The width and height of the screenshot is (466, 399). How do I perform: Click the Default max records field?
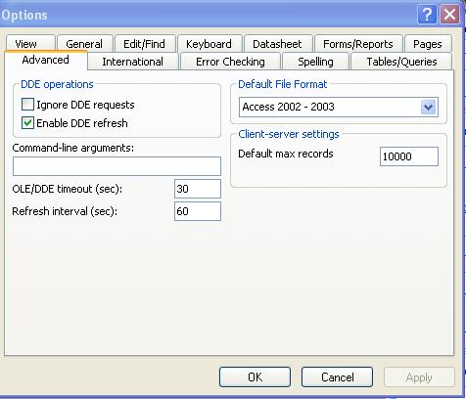tap(409, 156)
